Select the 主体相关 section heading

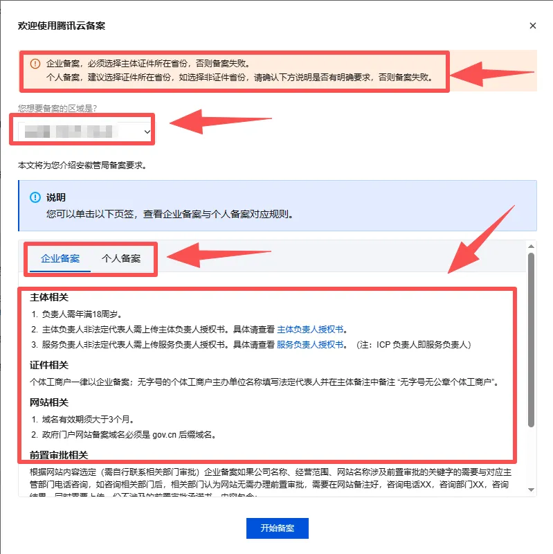point(49,297)
